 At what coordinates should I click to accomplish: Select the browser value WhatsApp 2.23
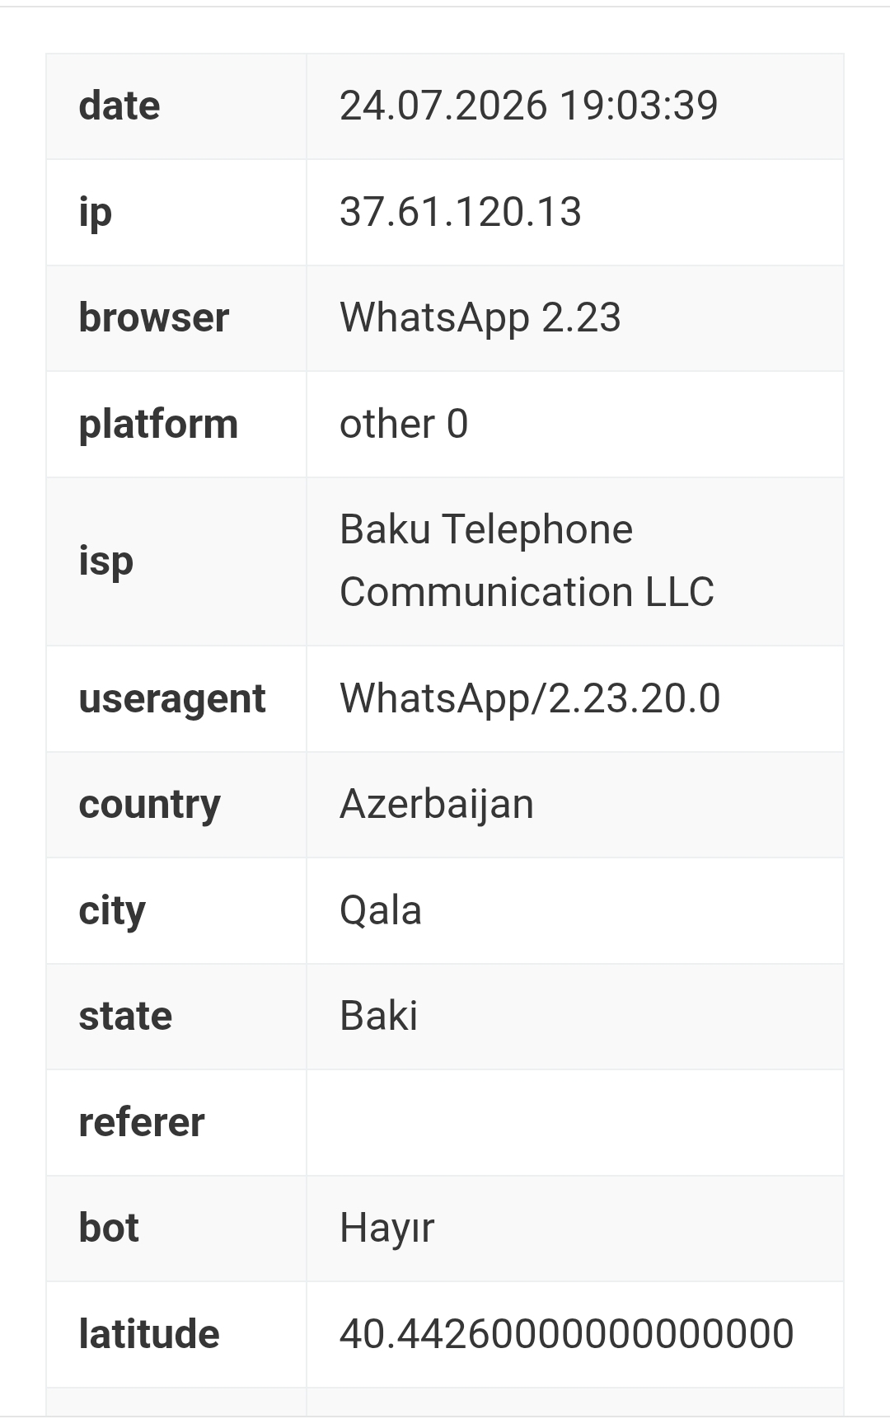point(480,318)
